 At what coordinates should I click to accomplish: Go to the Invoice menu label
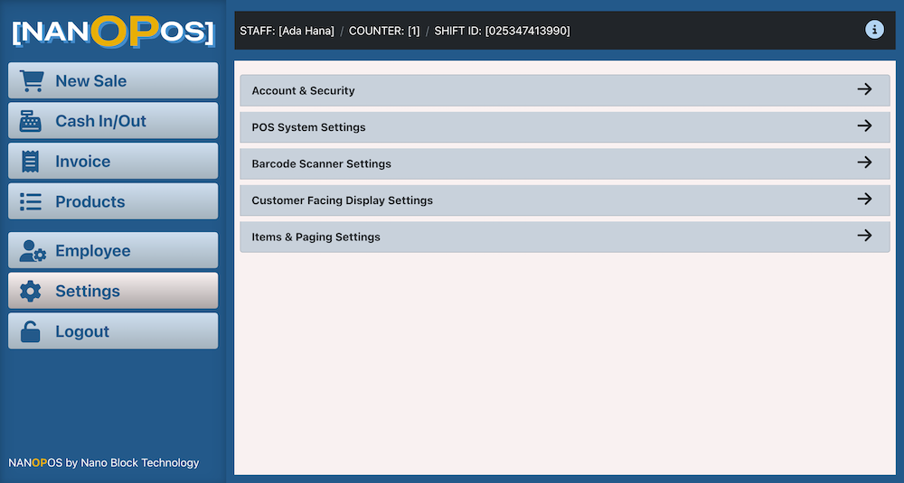click(82, 162)
